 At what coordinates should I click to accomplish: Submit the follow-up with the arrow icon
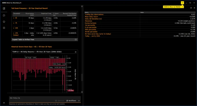pos(79,100)
